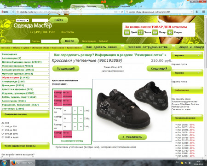The width and height of the screenshot is (207, 166).
Task: Click the page vertical scrollbar
Action: pos(206,86)
